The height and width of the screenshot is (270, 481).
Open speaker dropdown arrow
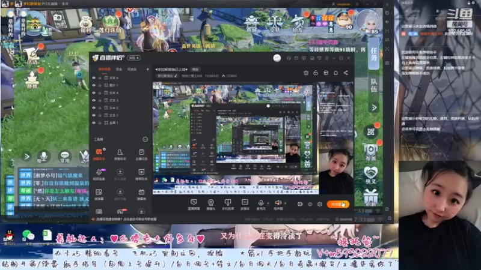tap(285, 203)
